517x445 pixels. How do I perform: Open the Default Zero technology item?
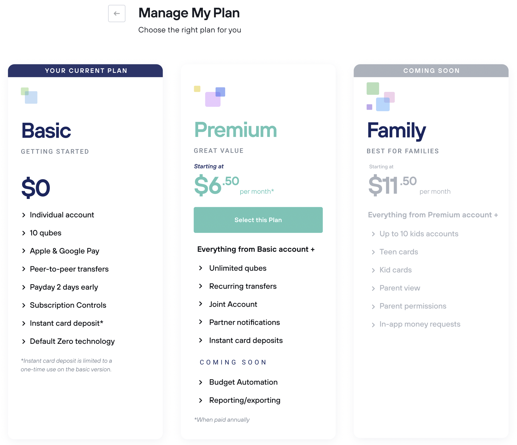pyautogui.click(x=72, y=341)
